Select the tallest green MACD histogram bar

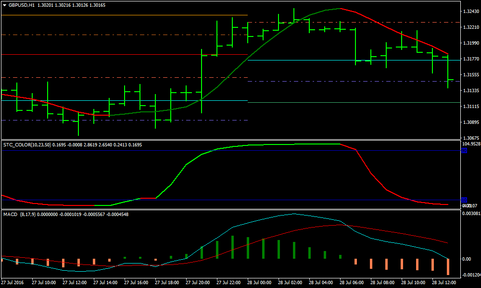click(x=232, y=247)
